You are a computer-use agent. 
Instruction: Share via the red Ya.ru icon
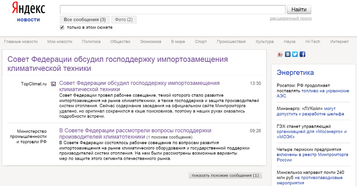[x=280, y=54]
